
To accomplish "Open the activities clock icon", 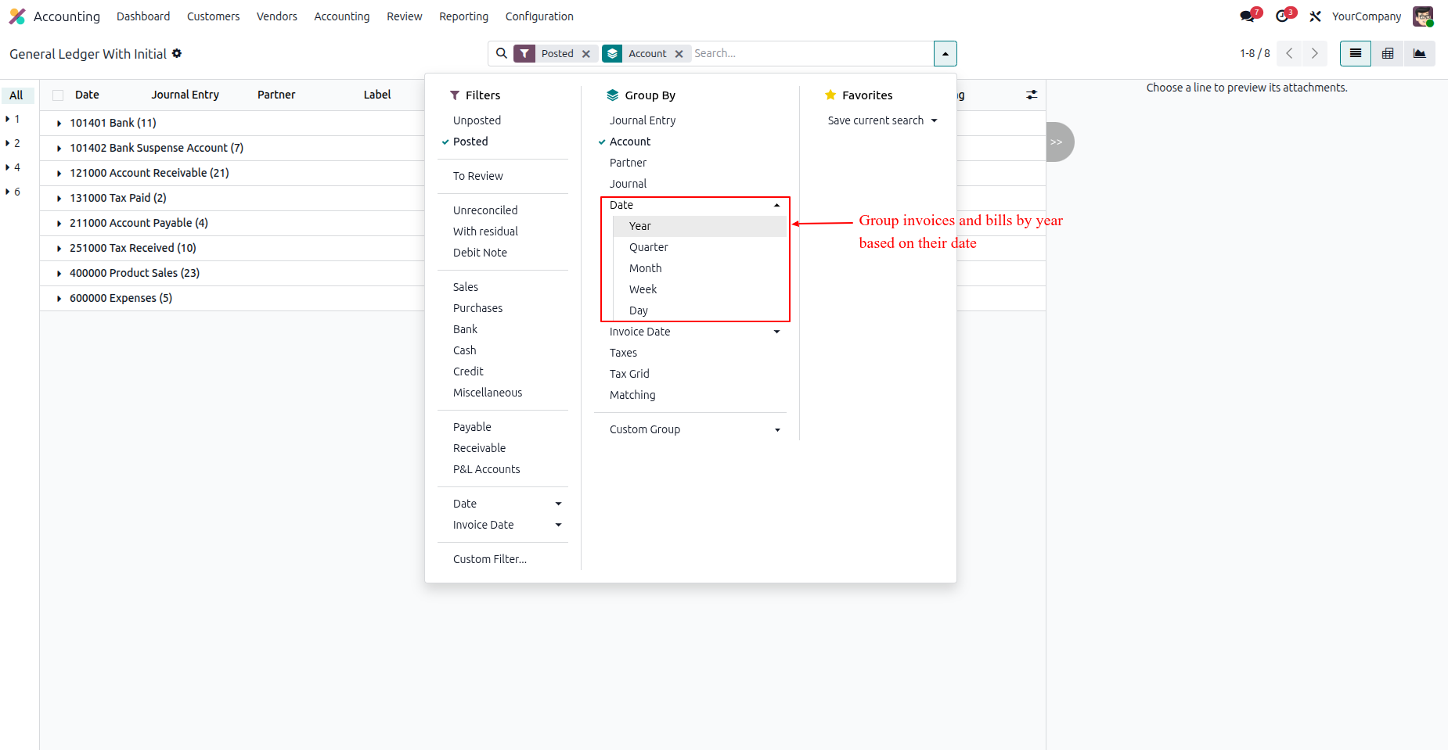I will point(1282,16).
